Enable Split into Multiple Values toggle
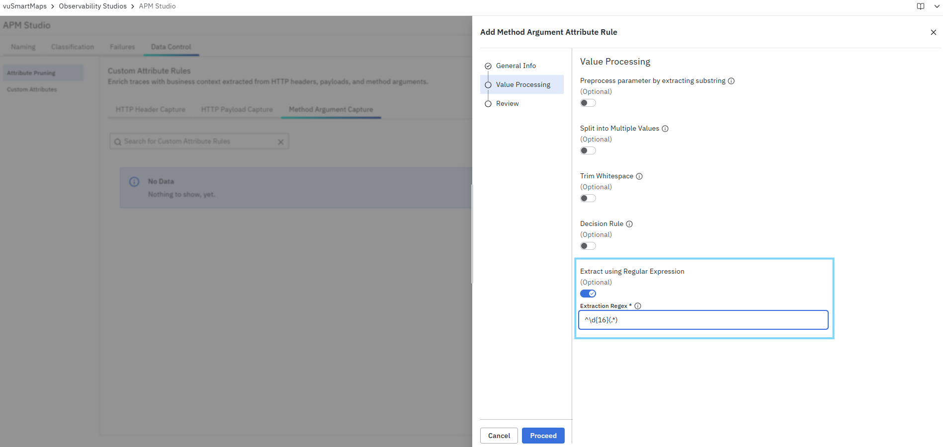Image resolution: width=943 pixels, height=447 pixels. tap(588, 150)
